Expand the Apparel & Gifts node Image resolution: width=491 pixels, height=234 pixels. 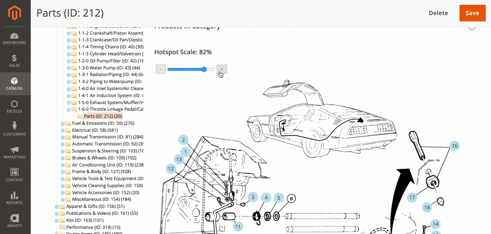pyautogui.click(x=57, y=207)
